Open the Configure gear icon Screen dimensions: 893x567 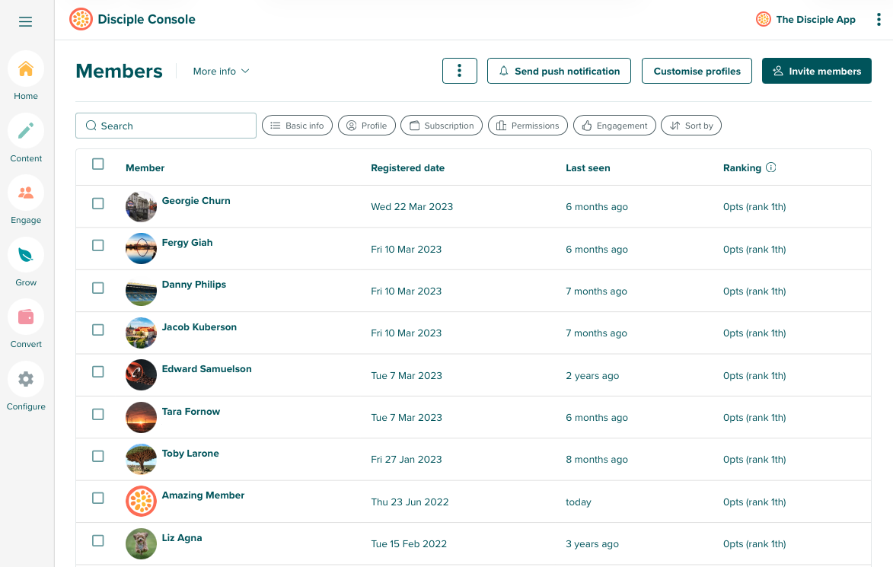pyautogui.click(x=26, y=379)
